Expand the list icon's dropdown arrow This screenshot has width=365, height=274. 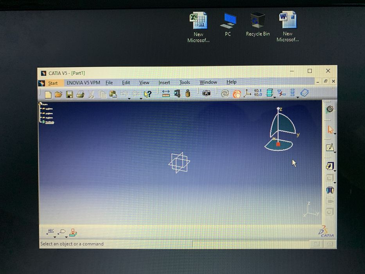click(x=297, y=97)
